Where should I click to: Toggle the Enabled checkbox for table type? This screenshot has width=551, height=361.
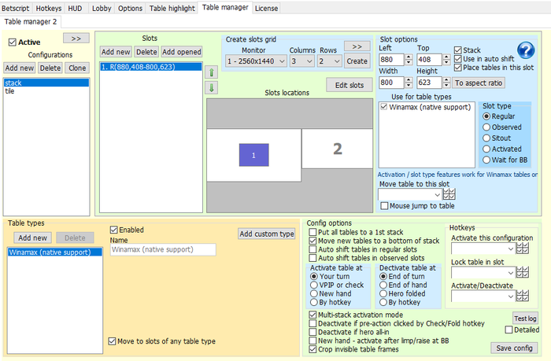pyautogui.click(x=113, y=230)
